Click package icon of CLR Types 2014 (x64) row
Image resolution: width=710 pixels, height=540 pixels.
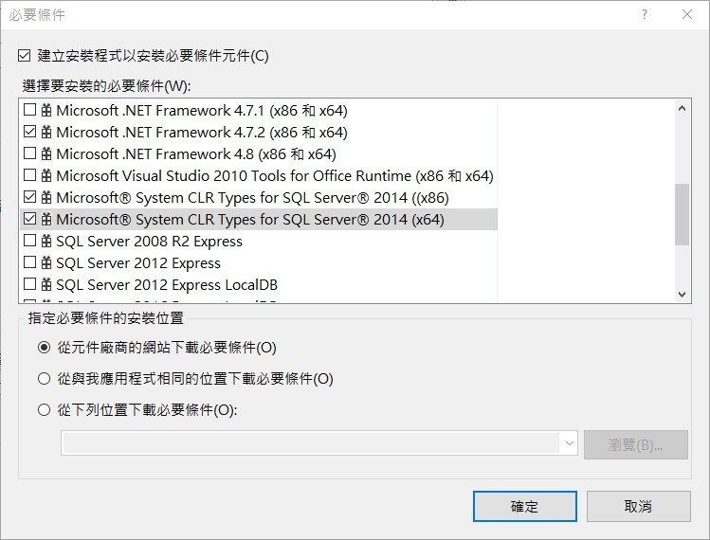point(46,219)
